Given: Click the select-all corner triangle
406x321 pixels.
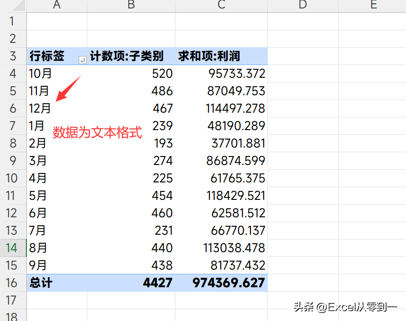Looking at the screenshot, I should (19, 6).
